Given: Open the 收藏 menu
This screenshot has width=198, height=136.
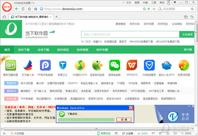Looking at the screenshot, I should click(x=145, y=3).
